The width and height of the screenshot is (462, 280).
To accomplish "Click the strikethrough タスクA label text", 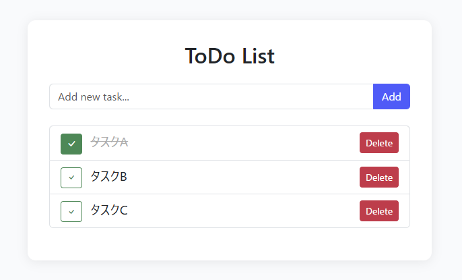I will pos(109,142).
